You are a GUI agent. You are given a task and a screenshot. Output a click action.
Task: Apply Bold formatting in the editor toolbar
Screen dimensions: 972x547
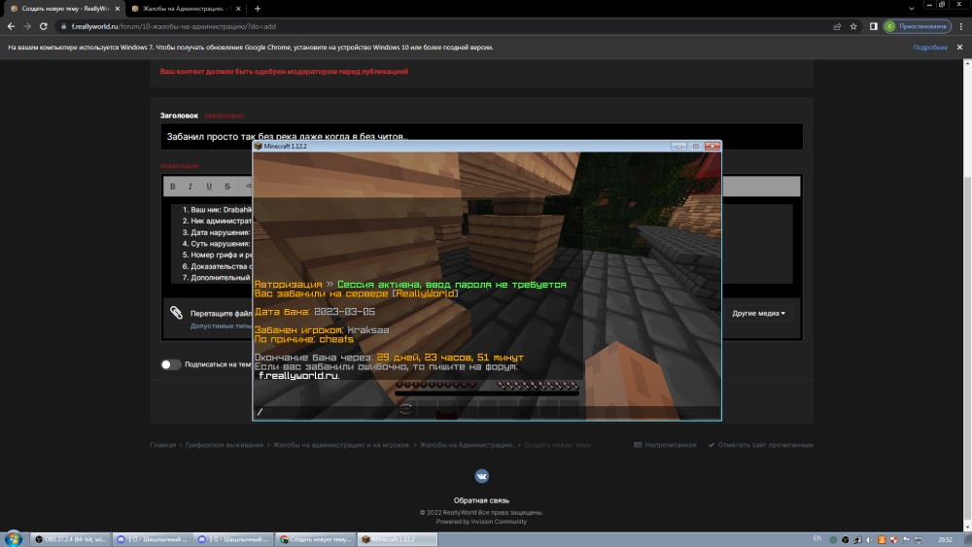(x=173, y=187)
